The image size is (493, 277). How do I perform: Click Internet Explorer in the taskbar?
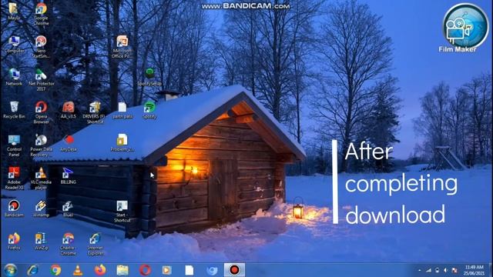pyautogui.click(x=33, y=270)
